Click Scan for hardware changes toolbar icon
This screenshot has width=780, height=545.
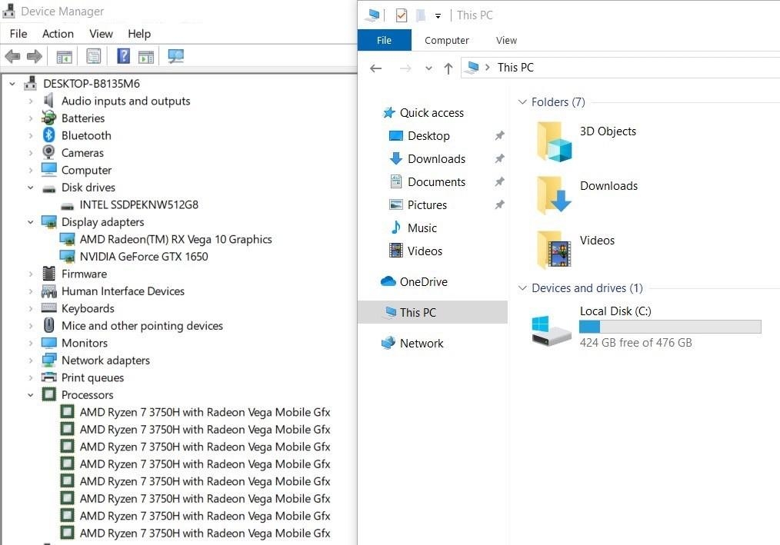coord(176,56)
